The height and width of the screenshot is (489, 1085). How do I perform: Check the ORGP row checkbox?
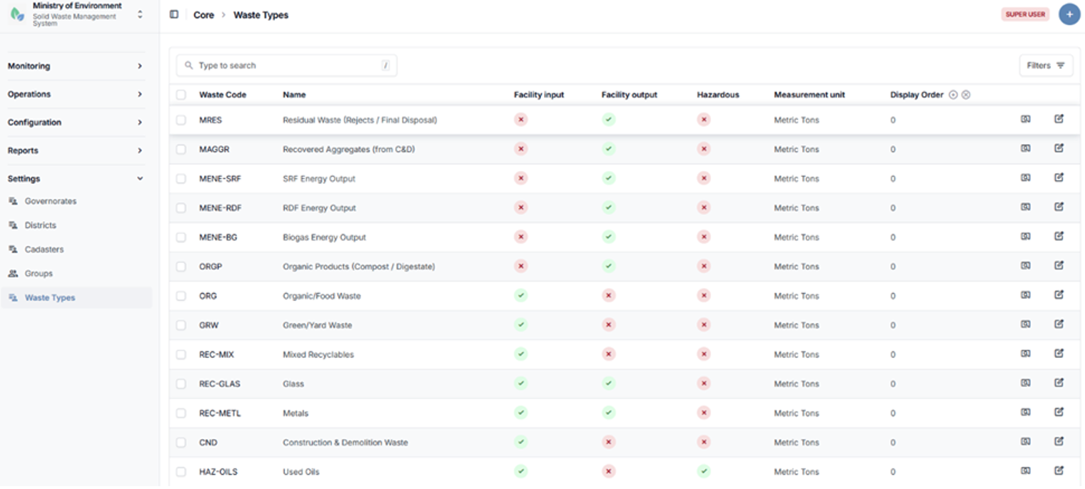[181, 267]
